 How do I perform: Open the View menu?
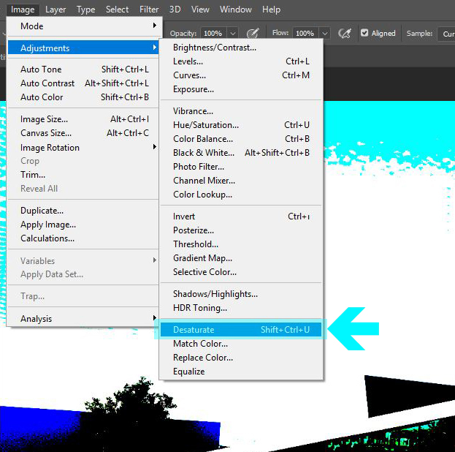coord(200,10)
